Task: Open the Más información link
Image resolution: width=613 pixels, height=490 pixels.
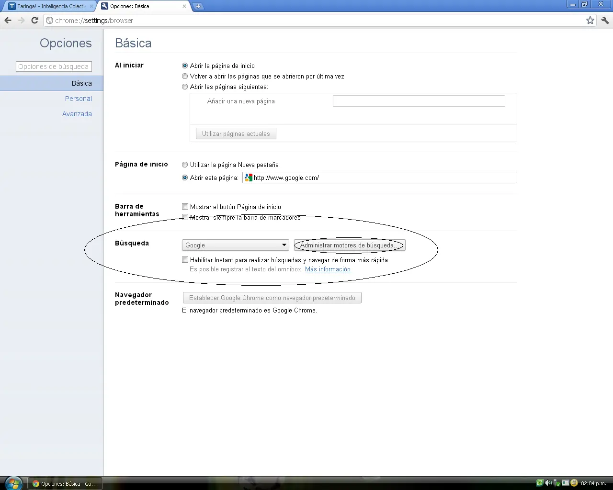Action: click(x=328, y=269)
